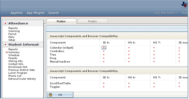Image resolution: width=189 pixels, height=99 pixels.
Task: Click the red arrows marker beside Summary
Action: coord(7,52)
